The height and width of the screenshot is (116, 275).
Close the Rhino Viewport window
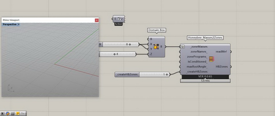97,20
